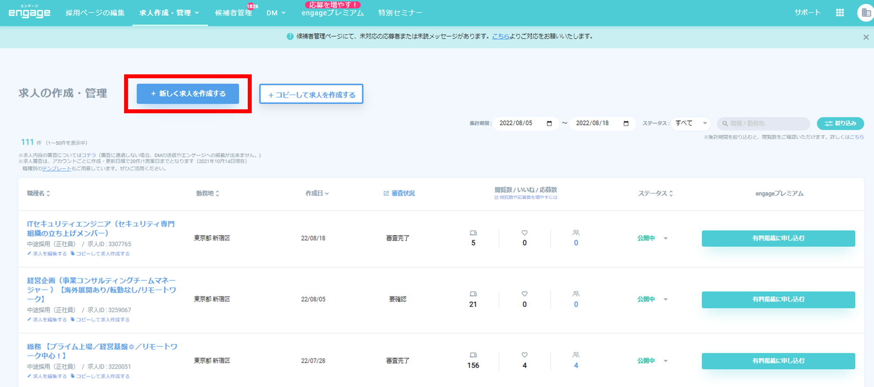Expand the DM menu

(x=276, y=13)
